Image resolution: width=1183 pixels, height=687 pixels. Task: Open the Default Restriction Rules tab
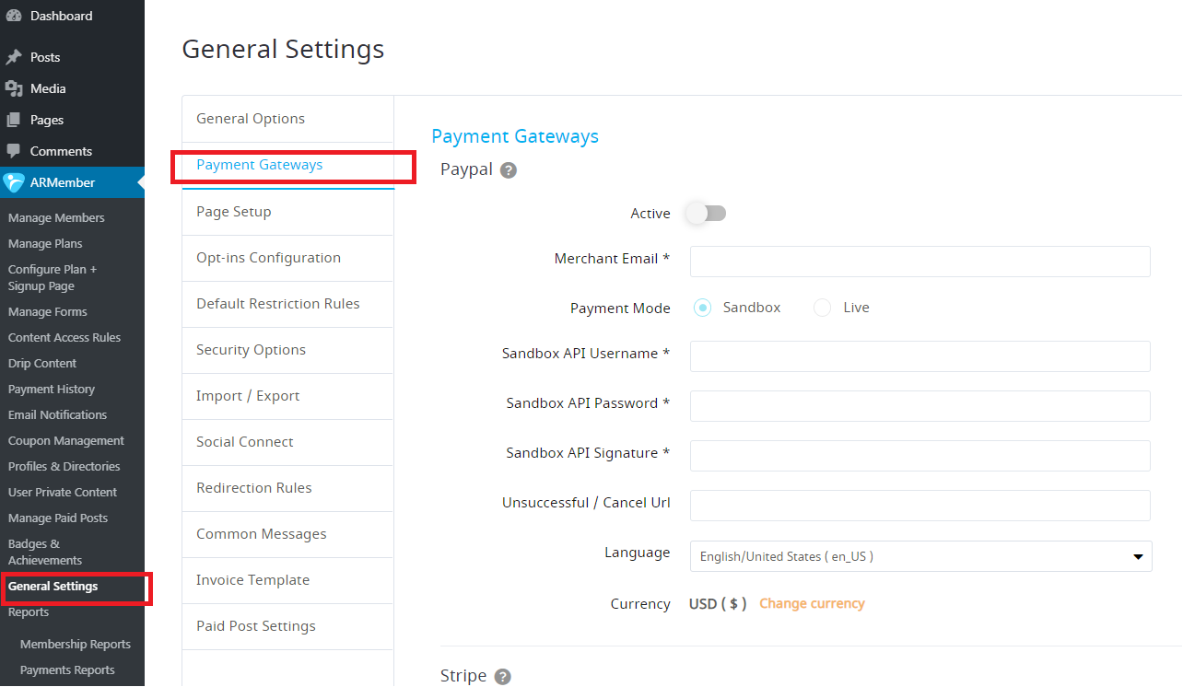click(x=287, y=304)
